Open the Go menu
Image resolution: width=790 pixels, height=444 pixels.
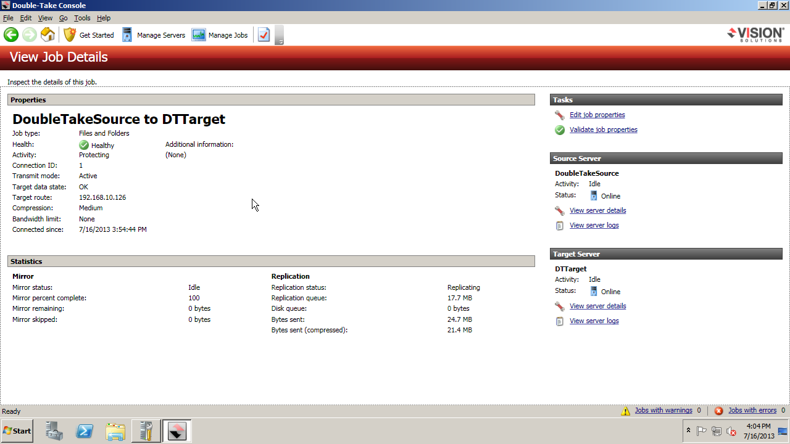[x=64, y=18]
